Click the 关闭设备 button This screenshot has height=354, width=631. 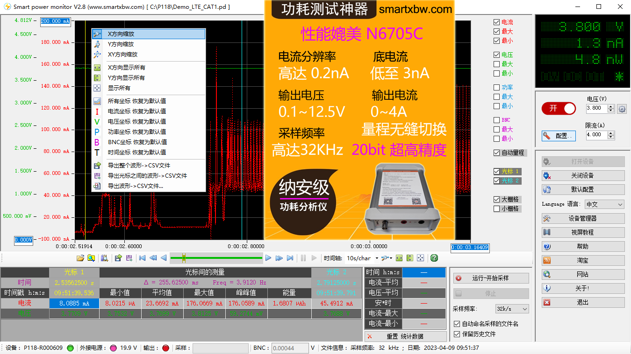pyautogui.click(x=583, y=176)
